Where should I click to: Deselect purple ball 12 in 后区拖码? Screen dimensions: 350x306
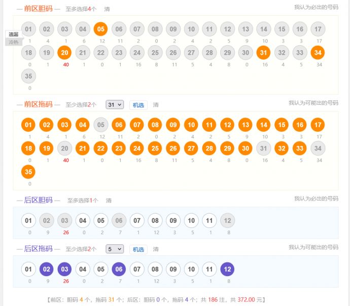point(227,269)
